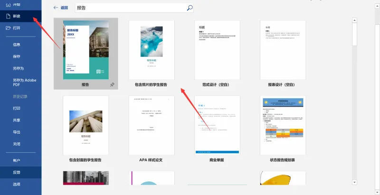Open the 帐户 page
380x195 pixels.
pyautogui.click(x=17, y=160)
